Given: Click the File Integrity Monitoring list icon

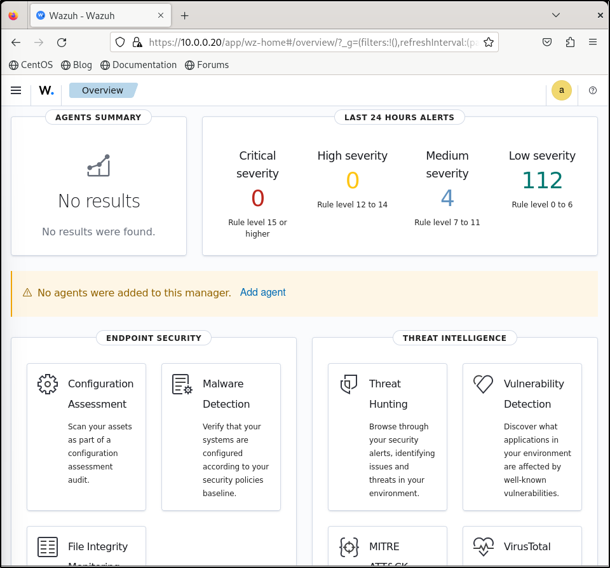Looking at the screenshot, I should tap(48, 547).
